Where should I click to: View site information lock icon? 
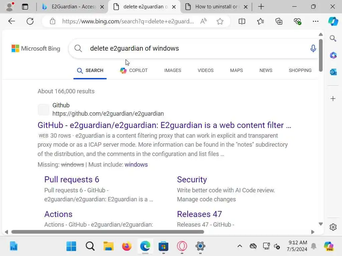[x=52, y=21]
